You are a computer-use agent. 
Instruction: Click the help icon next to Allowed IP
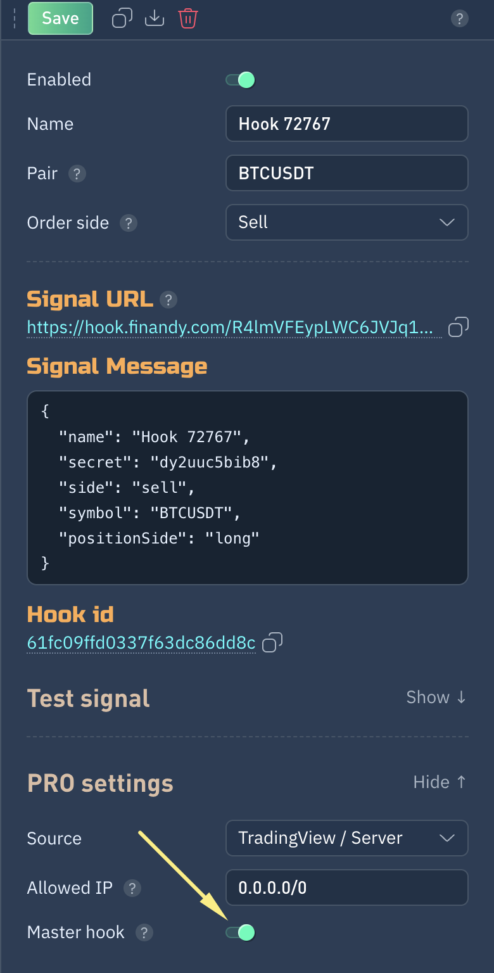132,888
